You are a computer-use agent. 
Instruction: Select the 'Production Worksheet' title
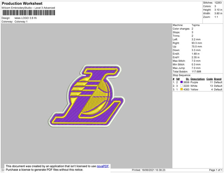click(x=22, y=3)
